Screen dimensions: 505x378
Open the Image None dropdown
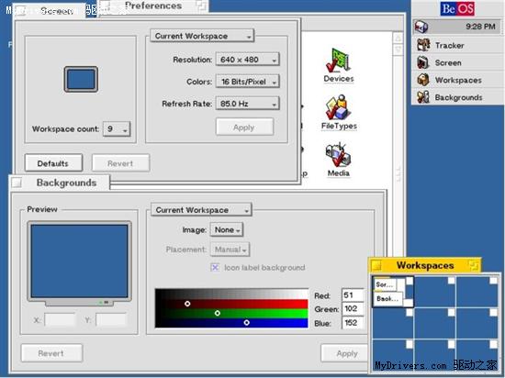coord(227,230)
